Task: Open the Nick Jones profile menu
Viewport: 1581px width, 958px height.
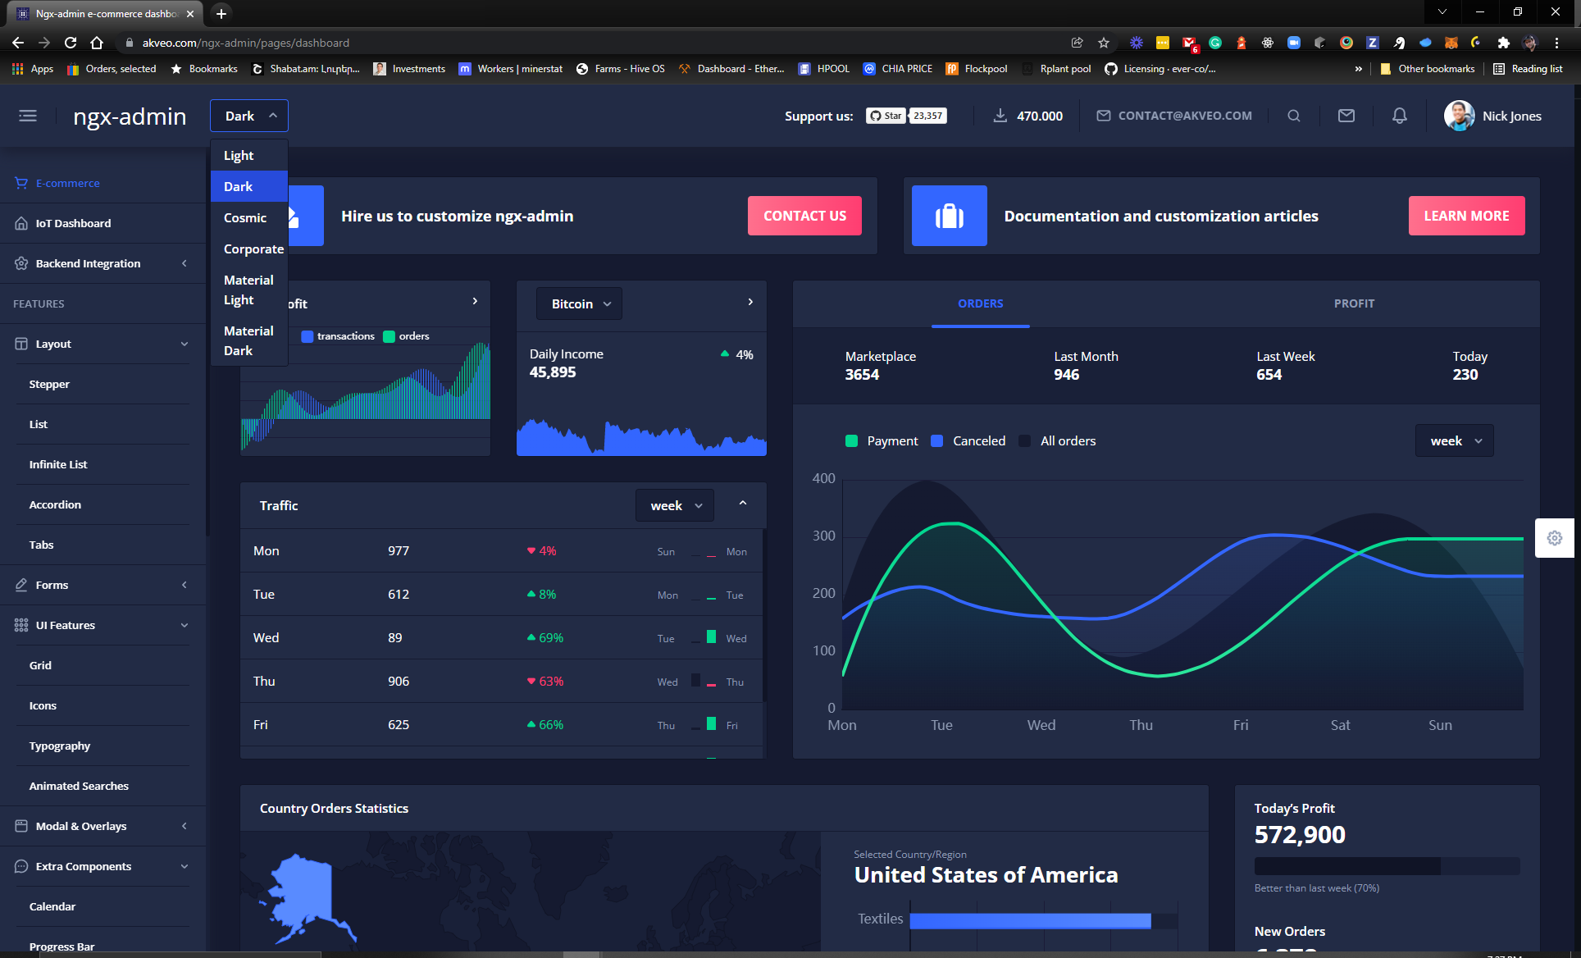Action: pos(1494,116)
